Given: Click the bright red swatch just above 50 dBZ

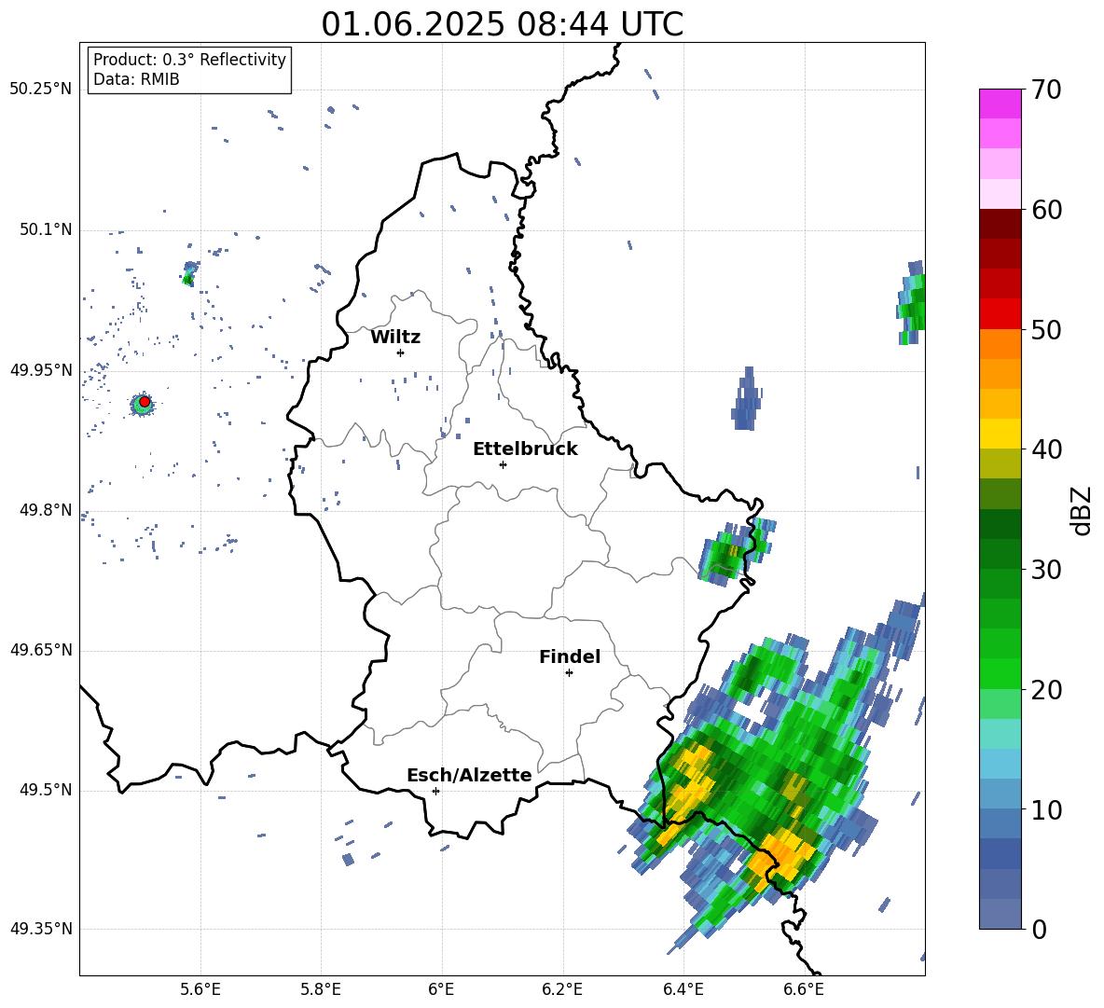Looking at the screenshot, I should click(1000, 313).
